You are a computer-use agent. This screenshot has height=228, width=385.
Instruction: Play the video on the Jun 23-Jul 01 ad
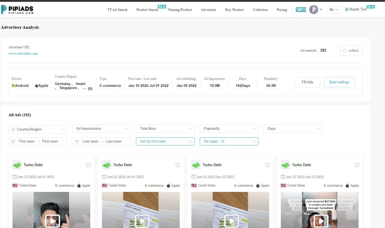pyautogui.click(x=52, y=221)
